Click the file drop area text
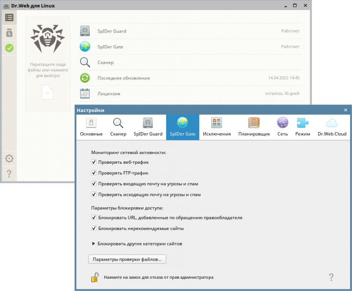 [48, 70]
